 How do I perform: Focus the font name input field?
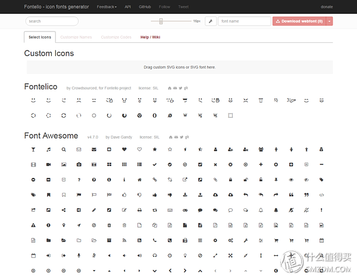pos(245,21)
